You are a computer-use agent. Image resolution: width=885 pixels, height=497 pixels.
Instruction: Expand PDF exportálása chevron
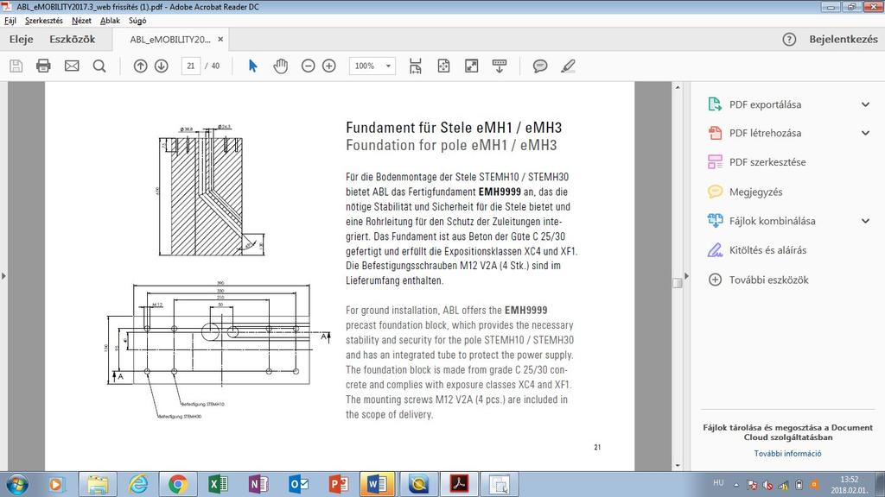[865, 104]
